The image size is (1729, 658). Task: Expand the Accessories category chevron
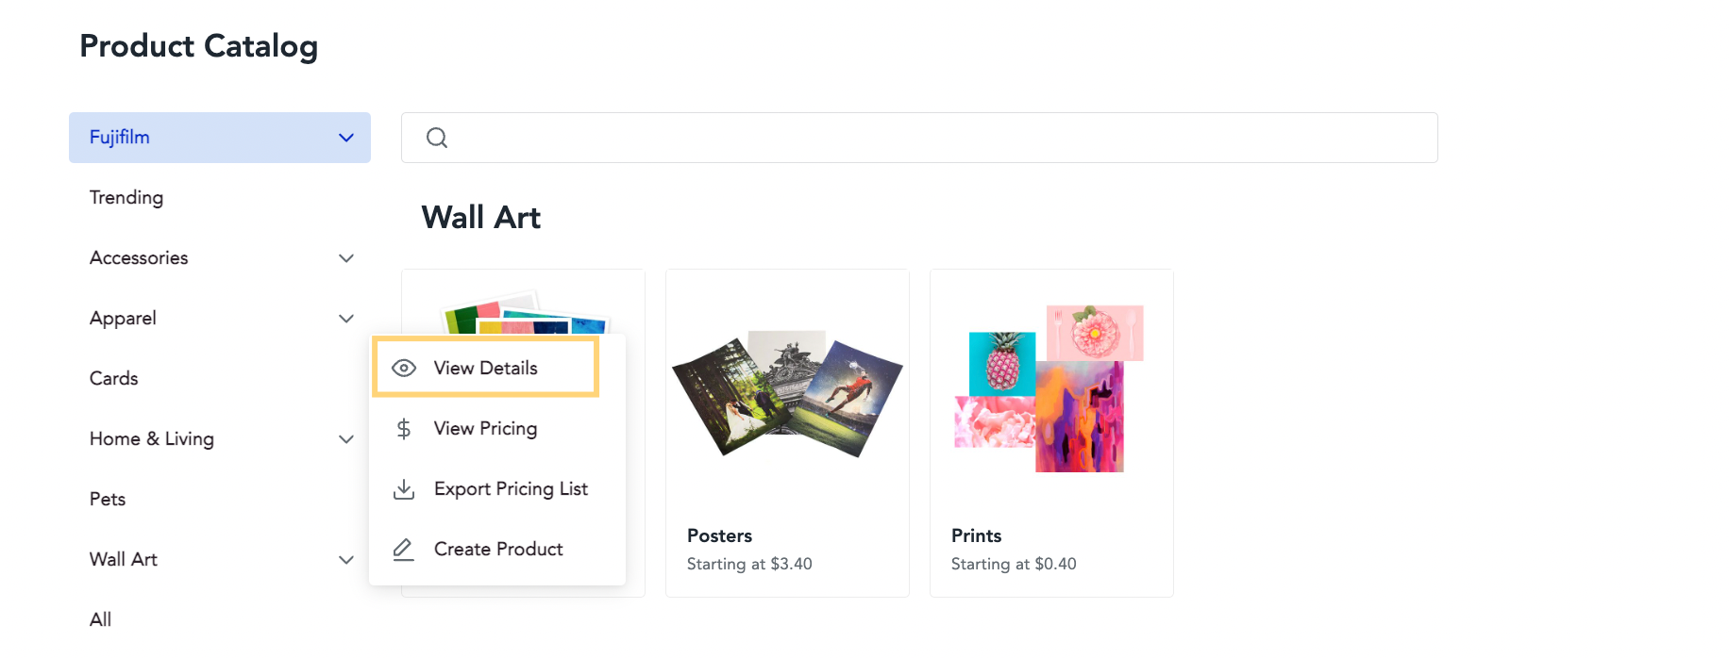click(x=346, y=258)
